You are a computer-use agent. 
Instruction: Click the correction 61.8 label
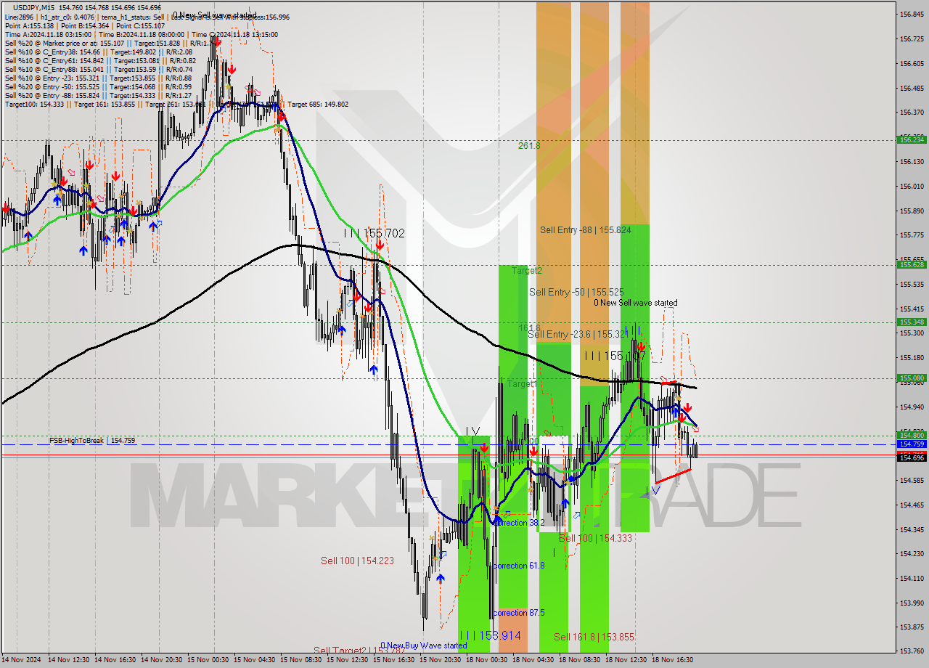(x=519, y=565)
